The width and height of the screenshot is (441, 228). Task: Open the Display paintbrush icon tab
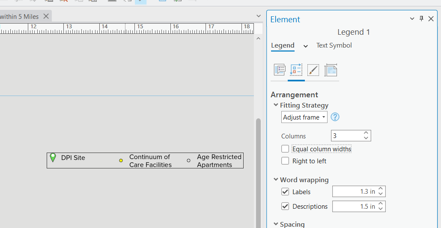click(x=313, y=70)
